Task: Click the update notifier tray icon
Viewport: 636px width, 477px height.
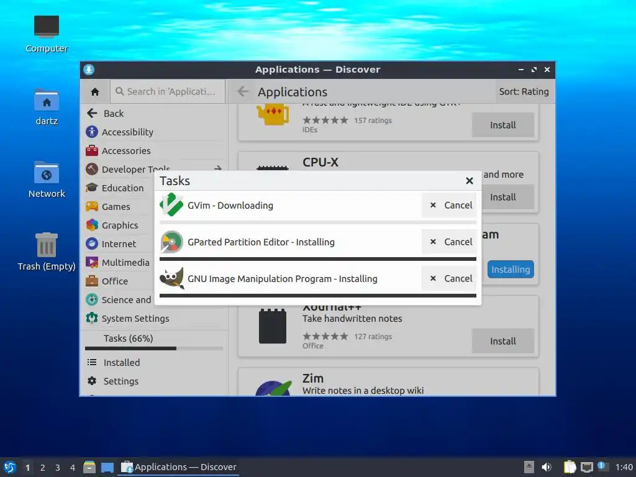Action: pyautogui.click(x=602, y=467)
